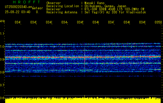Click the kHz axis unit label
Viewport: 163px width, 103px height.
coord(3,21)
